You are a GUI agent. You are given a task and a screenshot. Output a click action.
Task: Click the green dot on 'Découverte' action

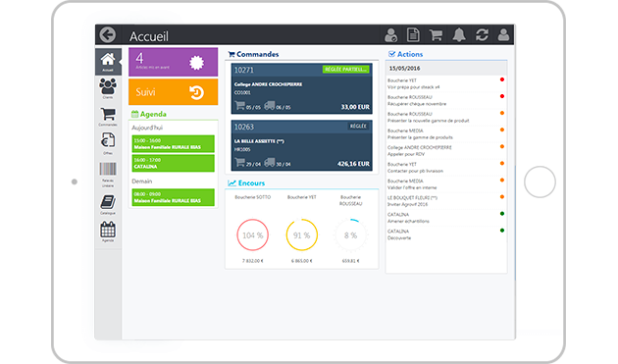[x=502, y=231]
